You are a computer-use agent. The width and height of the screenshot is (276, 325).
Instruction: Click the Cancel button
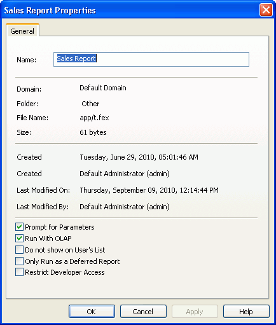pos(143,312)
